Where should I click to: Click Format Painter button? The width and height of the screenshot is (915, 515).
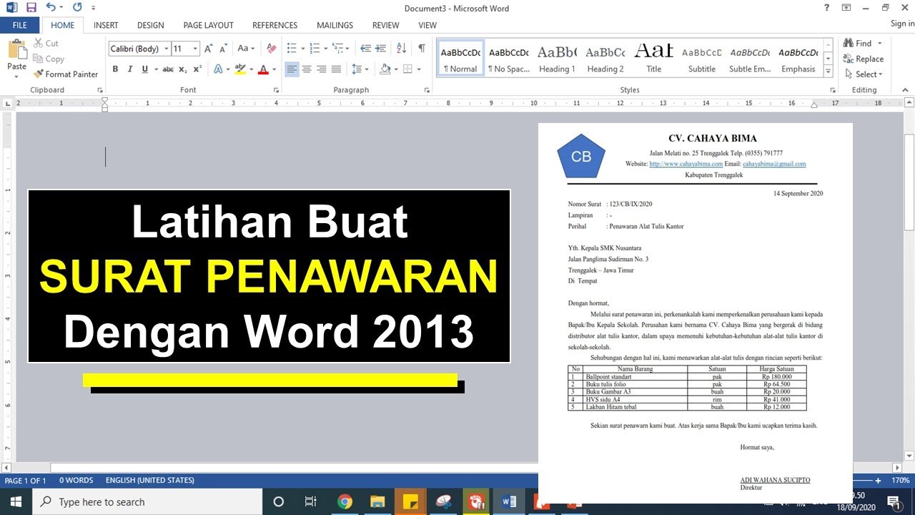(66, 74)
